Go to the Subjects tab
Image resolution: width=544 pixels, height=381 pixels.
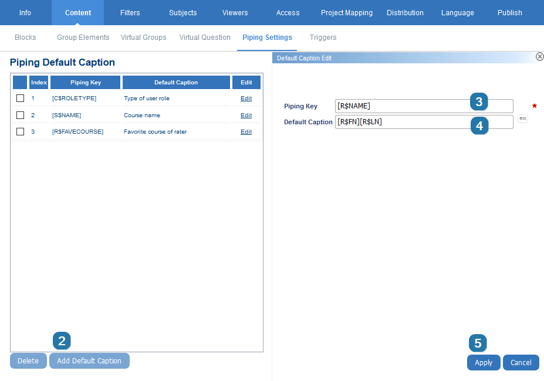pos(183,13)
